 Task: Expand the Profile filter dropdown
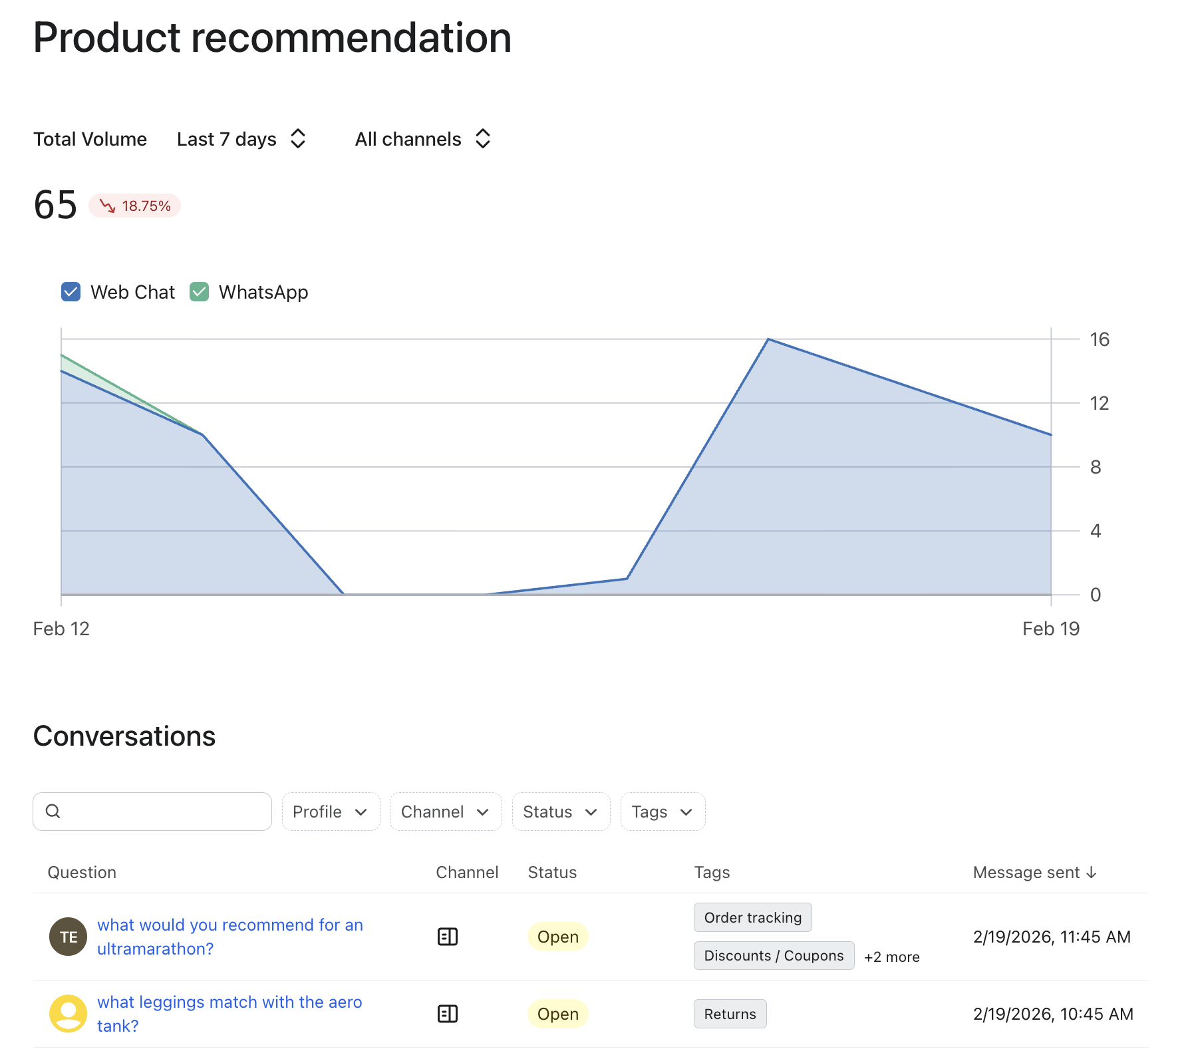coord(331,812)
